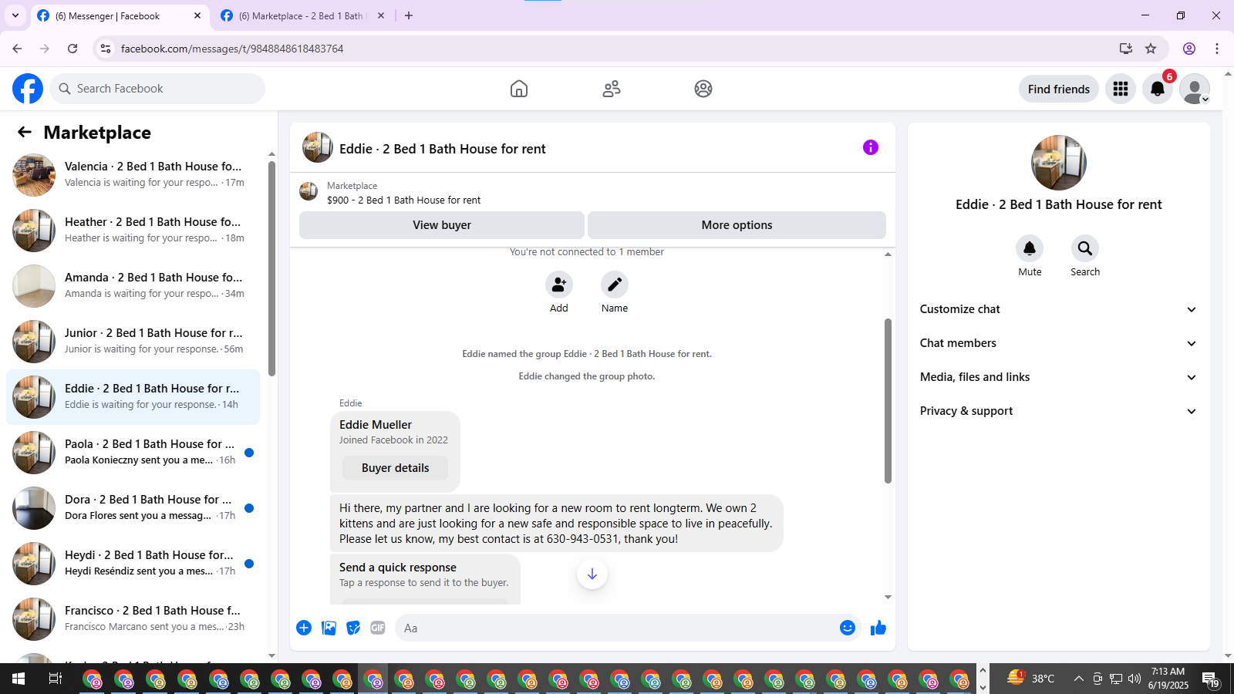Click the Find friends button
The height and width of the screenshot is (694, 1234).
pyautogui.click(x=1059, y=89)
